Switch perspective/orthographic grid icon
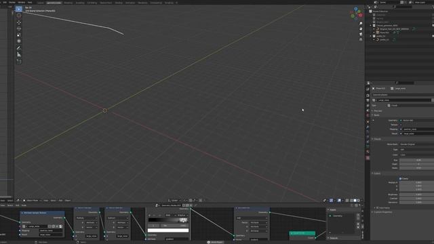Image resolution: width=434 pixels, height=244 pixels. point(361,39)
